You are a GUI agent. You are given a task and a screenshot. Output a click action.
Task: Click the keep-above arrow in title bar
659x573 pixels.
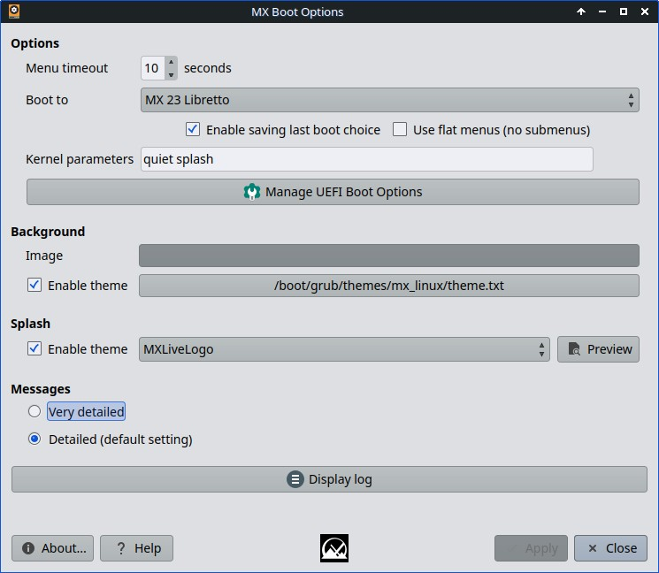[x=581, y=12]
